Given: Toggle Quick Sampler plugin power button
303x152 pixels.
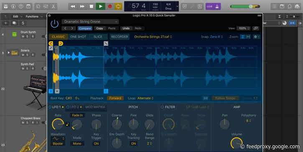Looking at the screenshot, I should coord(54,24).
